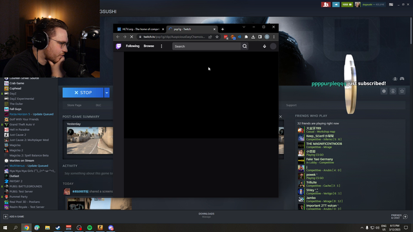Open the green Steam inbox notifications

click(347, 5)
